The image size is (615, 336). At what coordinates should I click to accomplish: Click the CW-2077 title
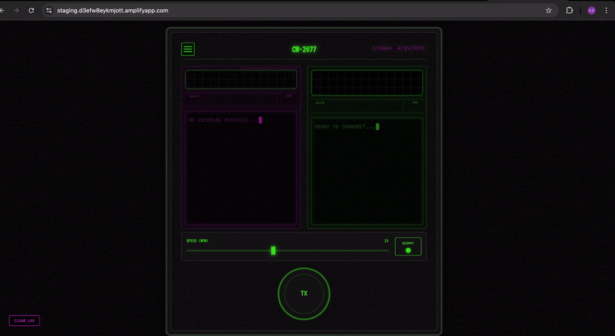[304, 49]
